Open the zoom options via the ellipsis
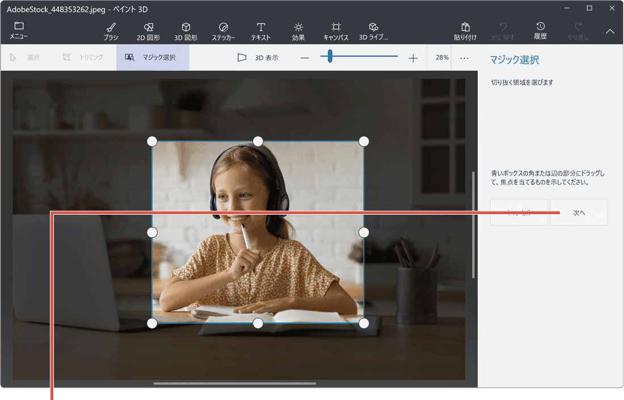The width and height of the screenshot is (624, 400). (x=464, y=57)
